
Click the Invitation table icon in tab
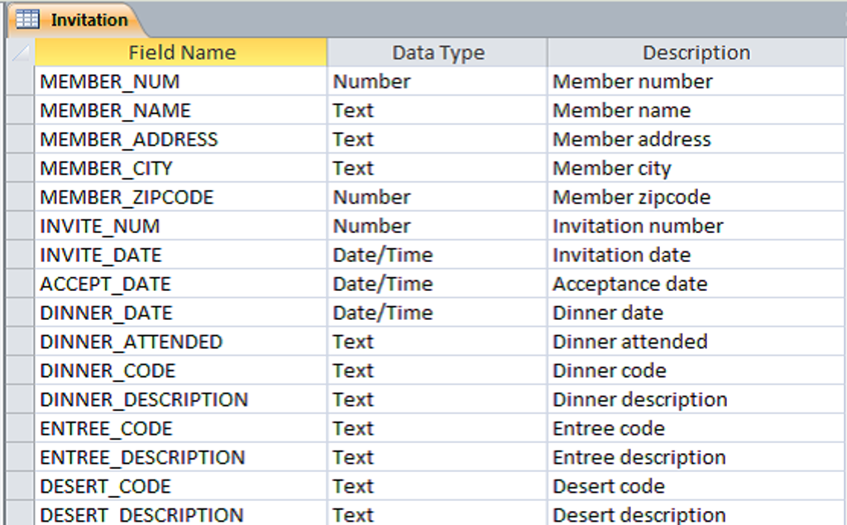(28, 19)
